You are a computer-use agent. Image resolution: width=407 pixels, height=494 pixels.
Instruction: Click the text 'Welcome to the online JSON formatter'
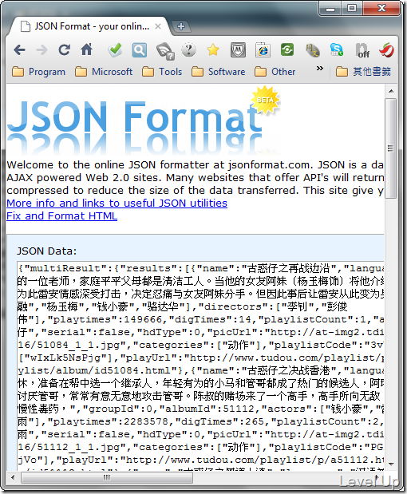click(x=107, y=164)
